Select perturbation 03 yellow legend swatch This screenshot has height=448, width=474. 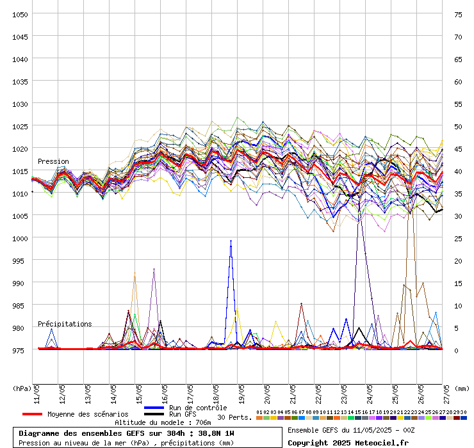click(274, 418)
